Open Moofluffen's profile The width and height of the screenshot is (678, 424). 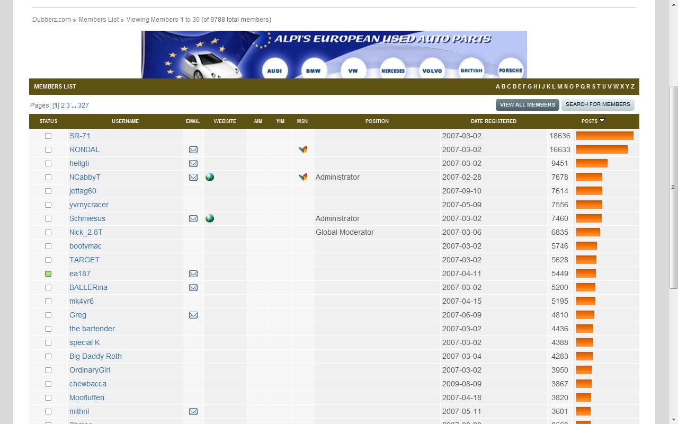point(87,397)
